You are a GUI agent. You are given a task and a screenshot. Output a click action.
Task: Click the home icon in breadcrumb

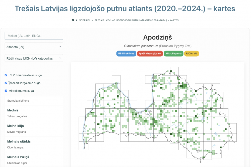pos(73,20)
